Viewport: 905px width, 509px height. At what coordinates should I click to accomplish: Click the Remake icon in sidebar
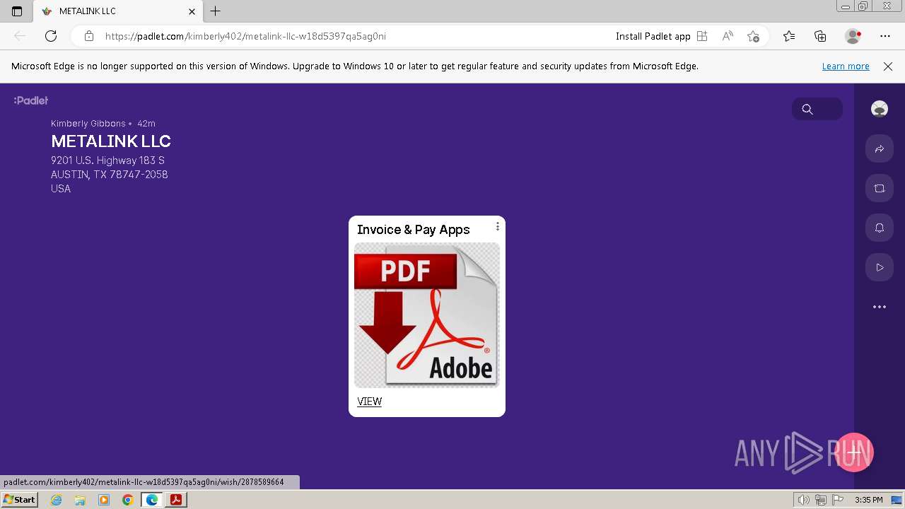click(880, 188)
